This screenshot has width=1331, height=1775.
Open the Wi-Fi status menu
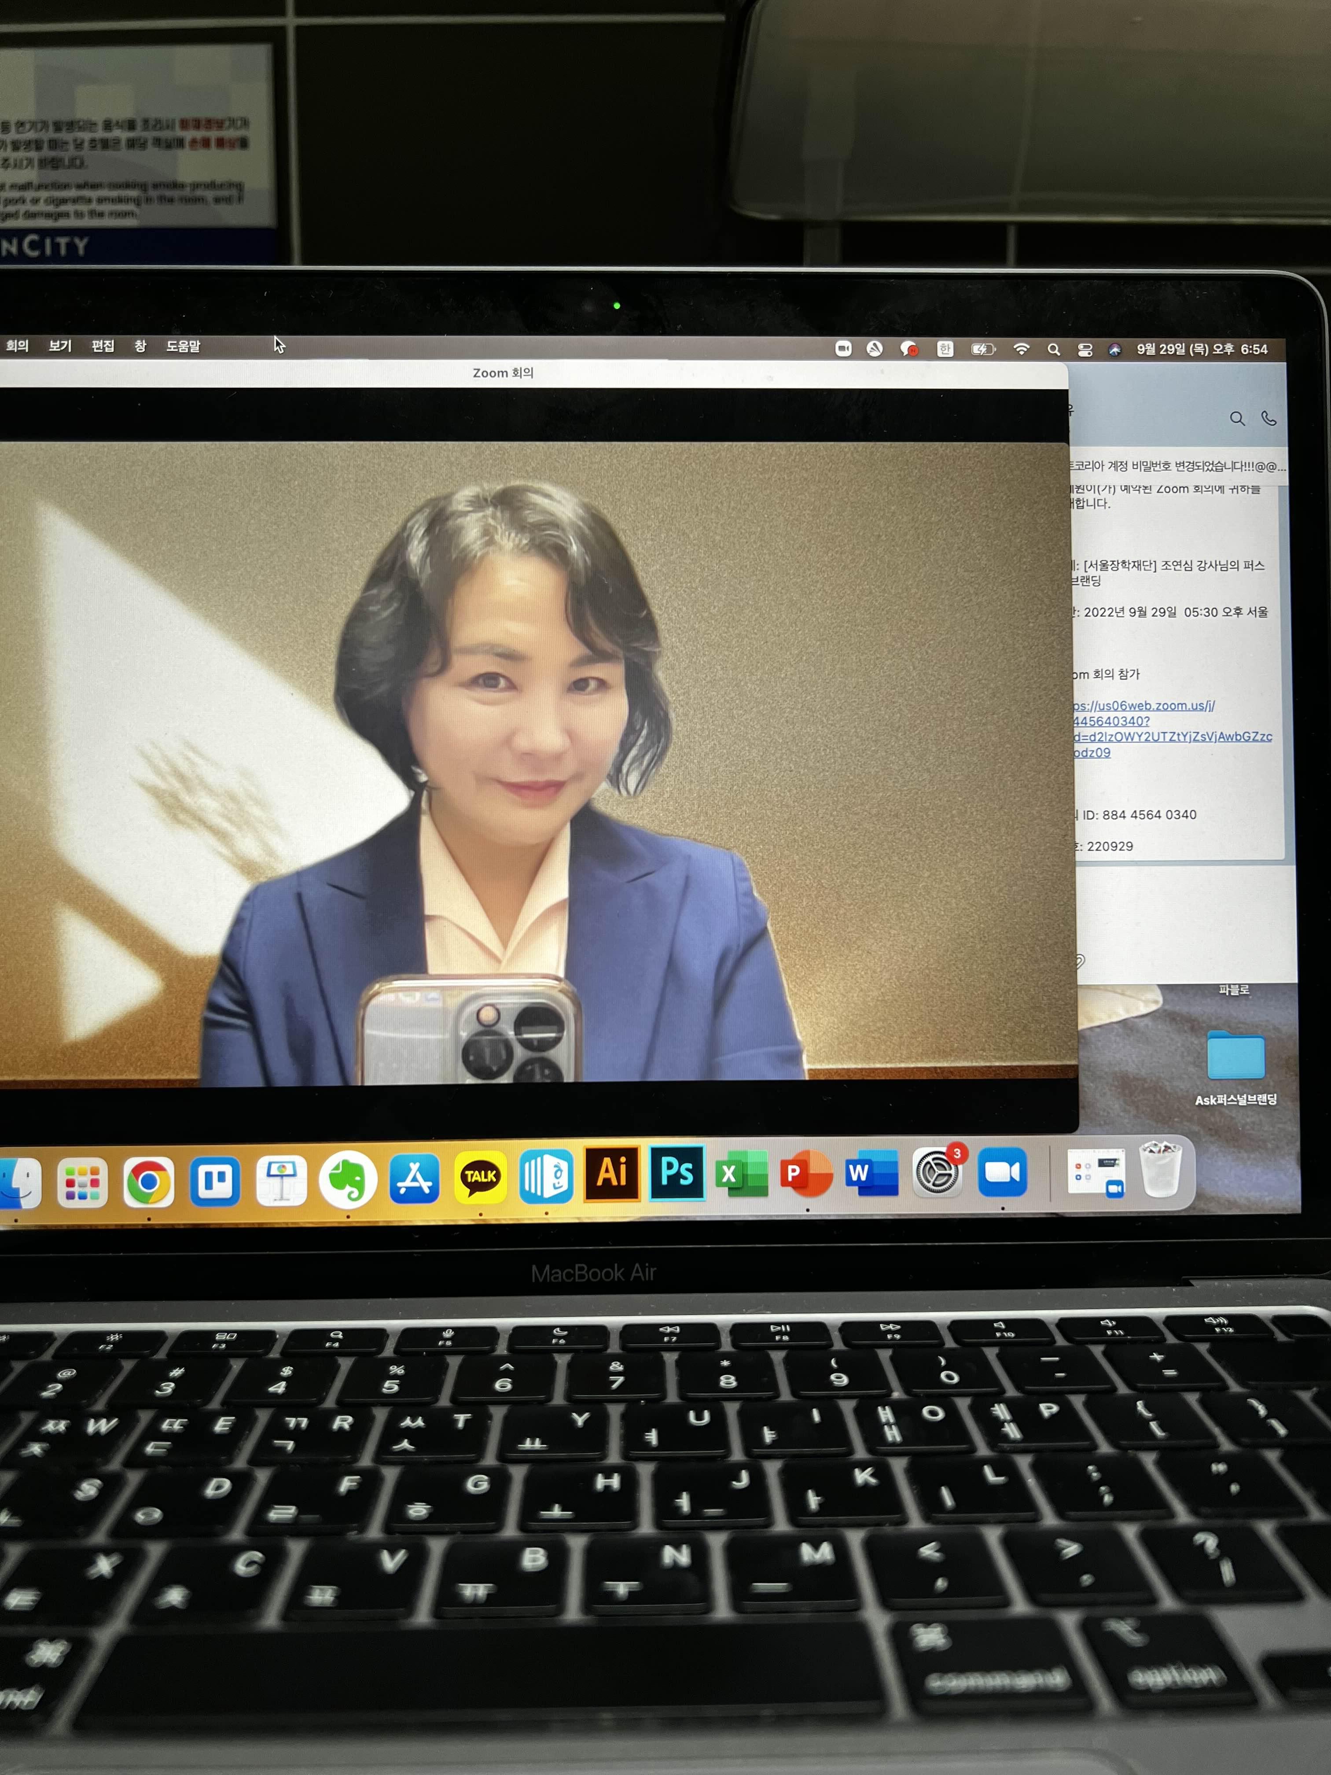[1021, 349]
